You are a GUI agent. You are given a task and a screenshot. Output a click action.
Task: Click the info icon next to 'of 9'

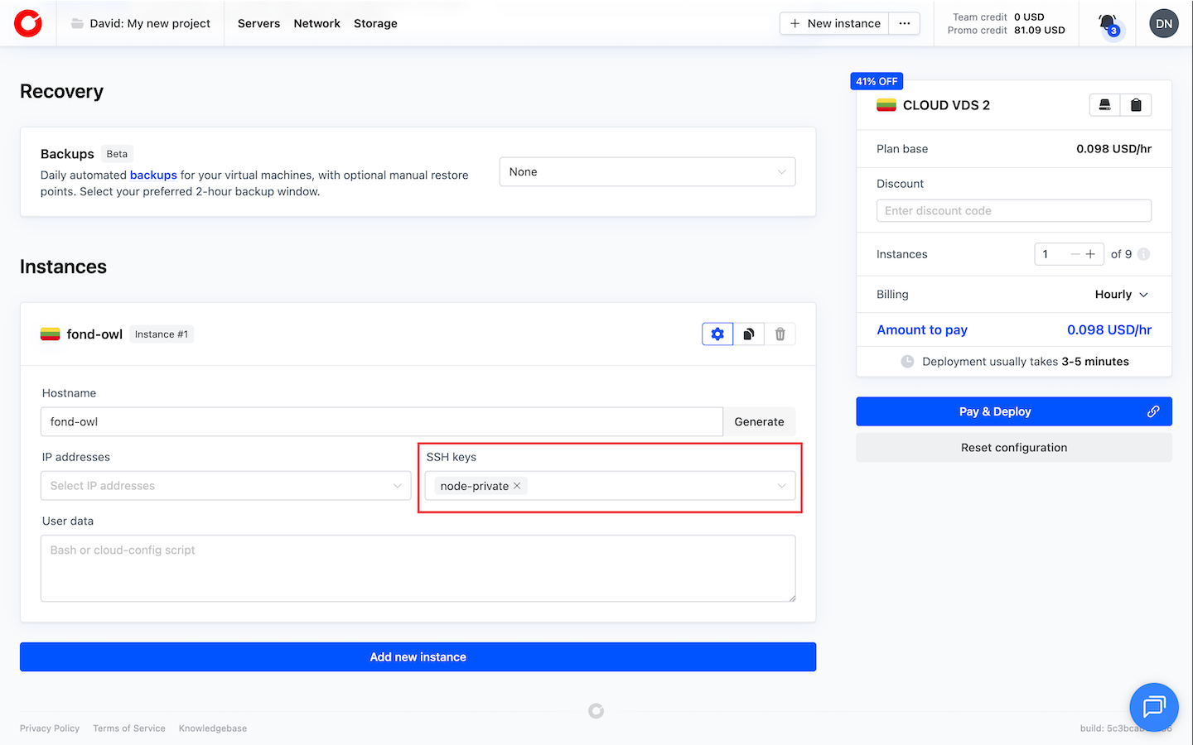[x=1144, y=254]
